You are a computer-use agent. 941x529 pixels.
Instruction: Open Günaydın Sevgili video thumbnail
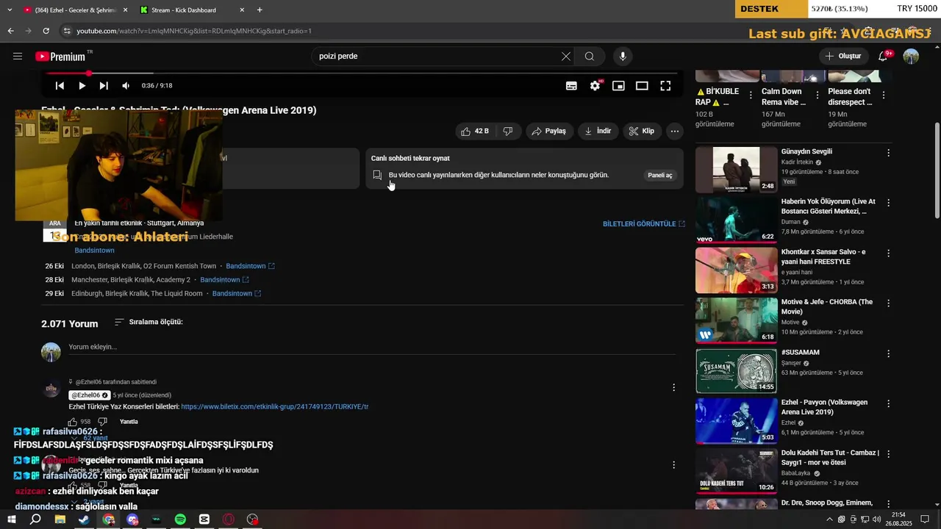click(736, 170)
